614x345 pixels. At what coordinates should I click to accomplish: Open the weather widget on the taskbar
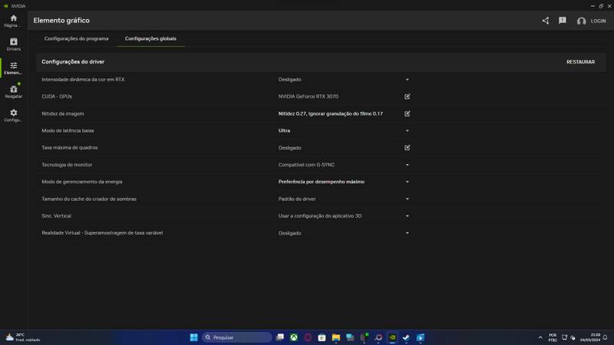[x=23, y=337]
